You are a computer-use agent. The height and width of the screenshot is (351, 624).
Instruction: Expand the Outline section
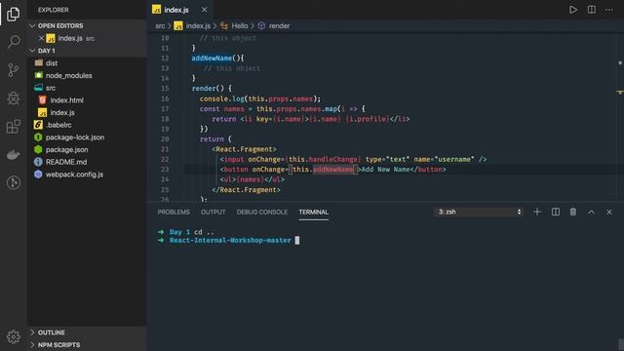pyautogui.click(x=52, y=332)
